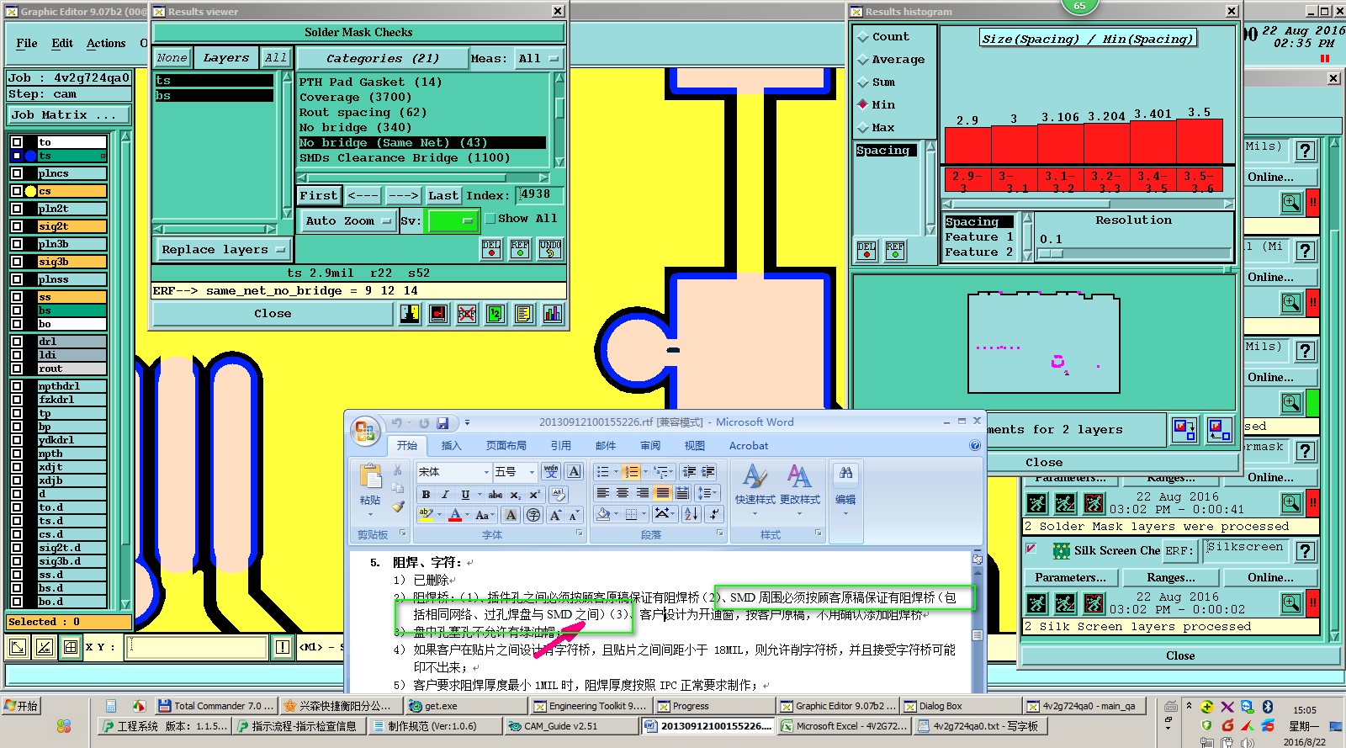Click the Sort A-Z icon in Word
This screenshot has width=1346, height=748.
point(692,513)
